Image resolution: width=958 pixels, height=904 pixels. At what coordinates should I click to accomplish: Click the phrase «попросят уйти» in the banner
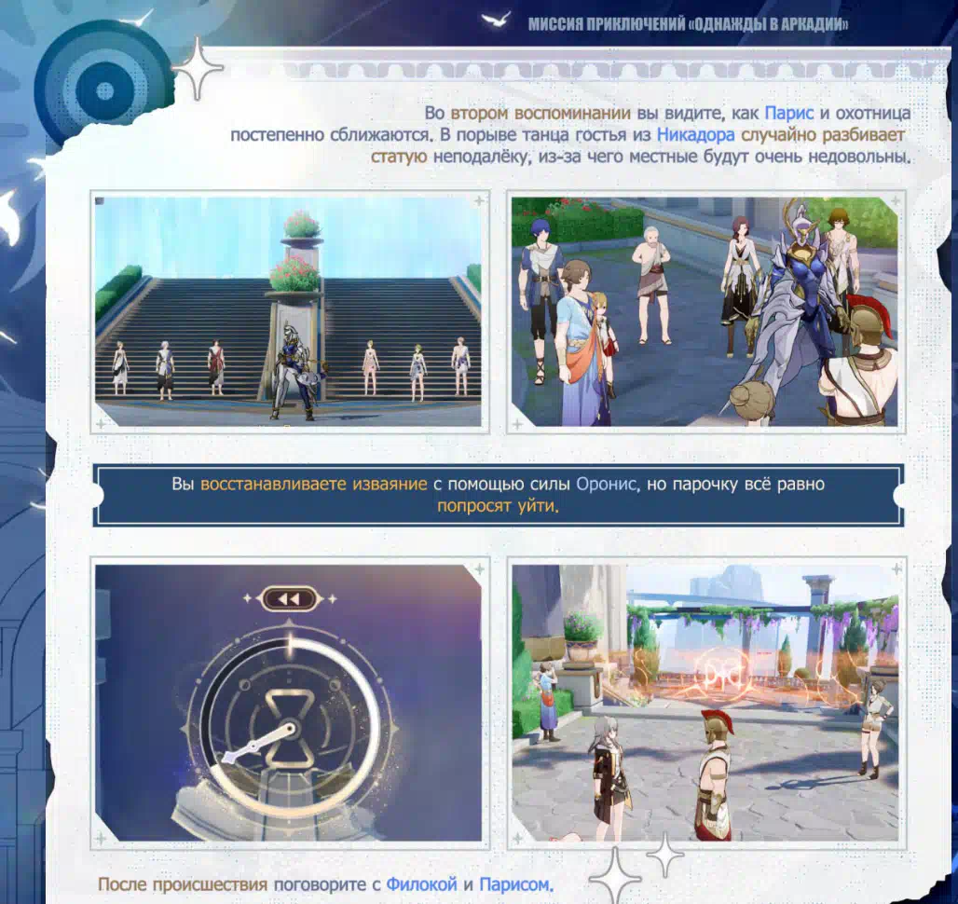point(496,506)
